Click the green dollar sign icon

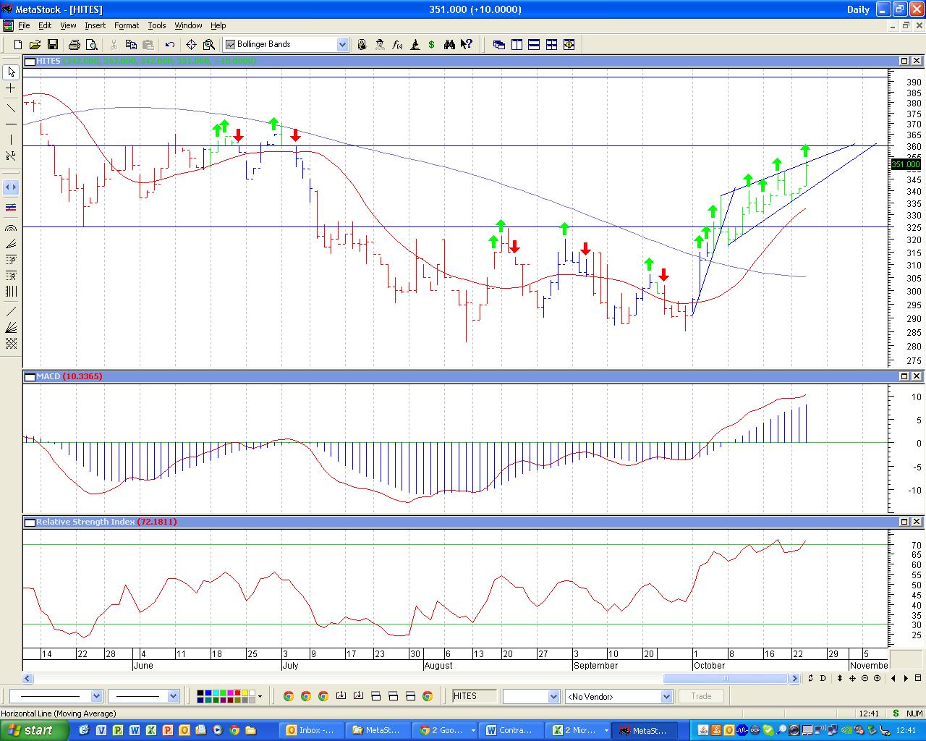tap(432, 45)
